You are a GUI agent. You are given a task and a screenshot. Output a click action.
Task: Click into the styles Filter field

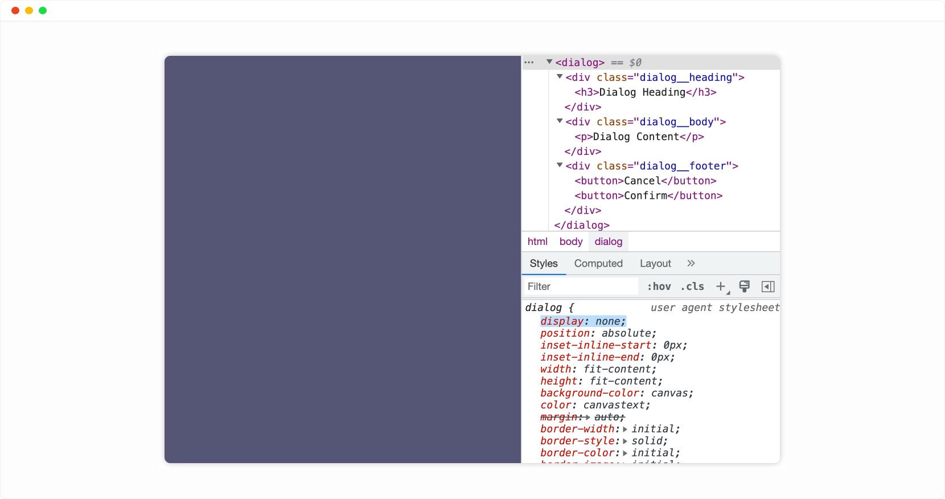[x=581, y=287]
